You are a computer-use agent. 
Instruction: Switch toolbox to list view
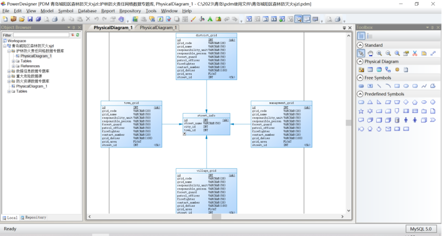click(370, 36)
